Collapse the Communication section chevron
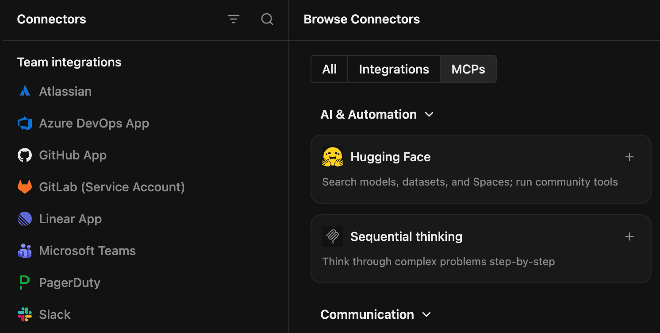 tap(426, 314)
